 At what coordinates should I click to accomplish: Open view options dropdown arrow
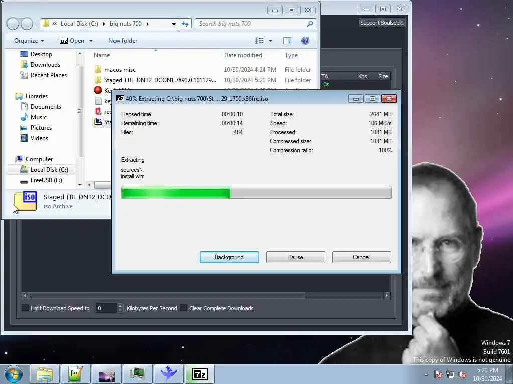coord(270,41)
